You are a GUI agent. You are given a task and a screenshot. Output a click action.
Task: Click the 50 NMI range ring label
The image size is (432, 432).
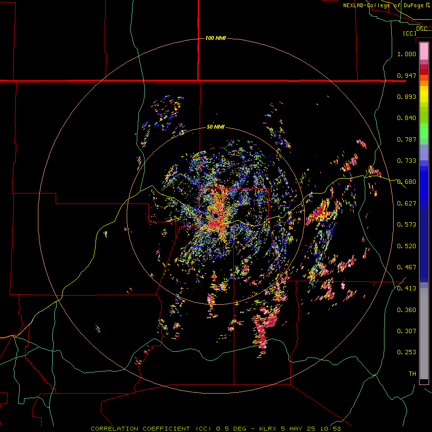pyautogui.click(x=216, y=127)
